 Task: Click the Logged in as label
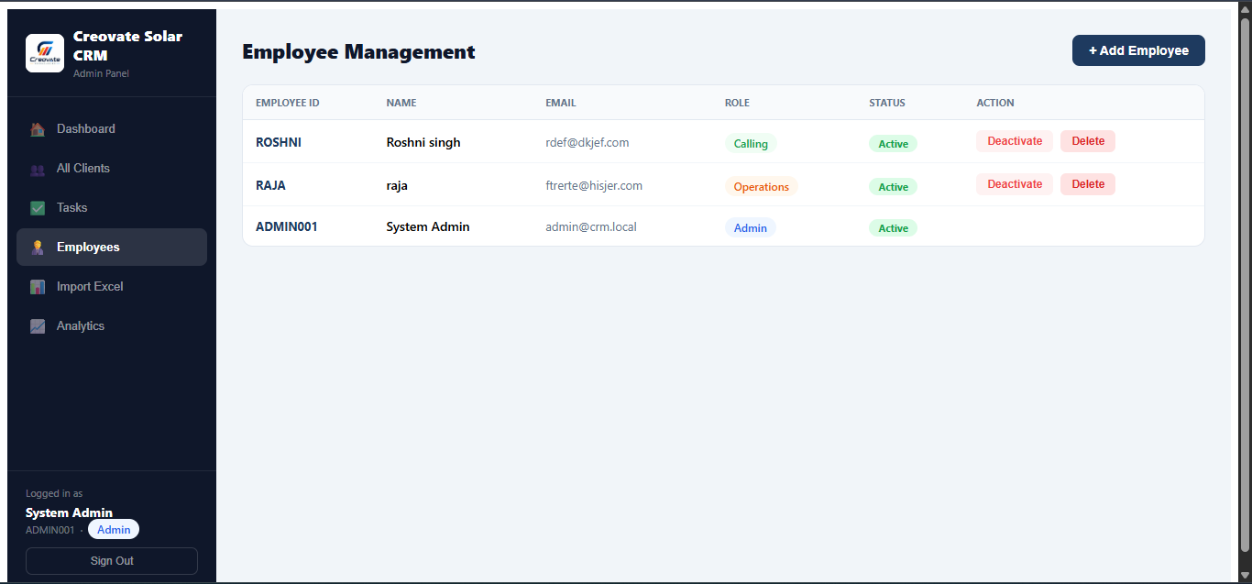pos(54,493)
